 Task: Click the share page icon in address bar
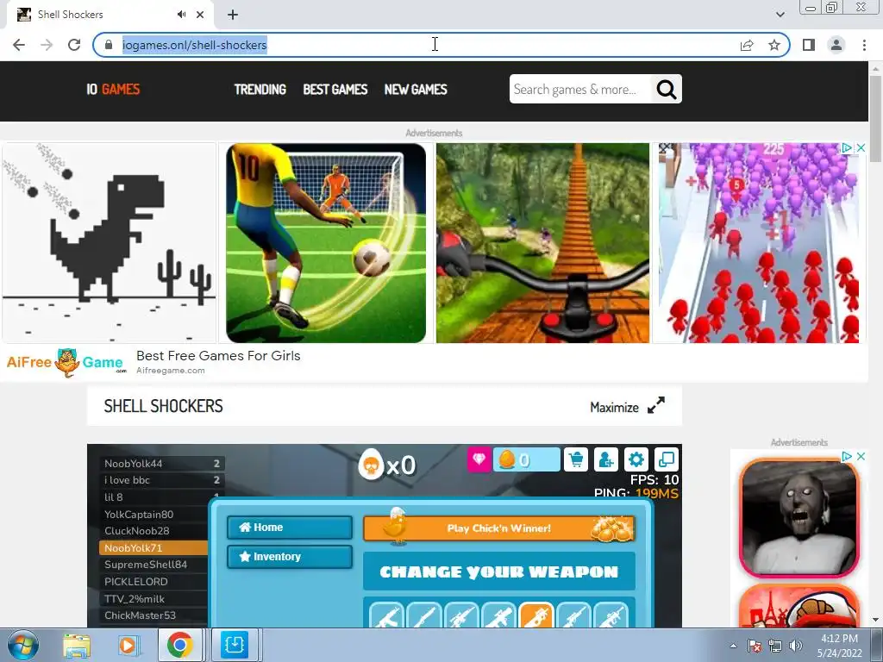pyautogui.click(x=747, y=45)
